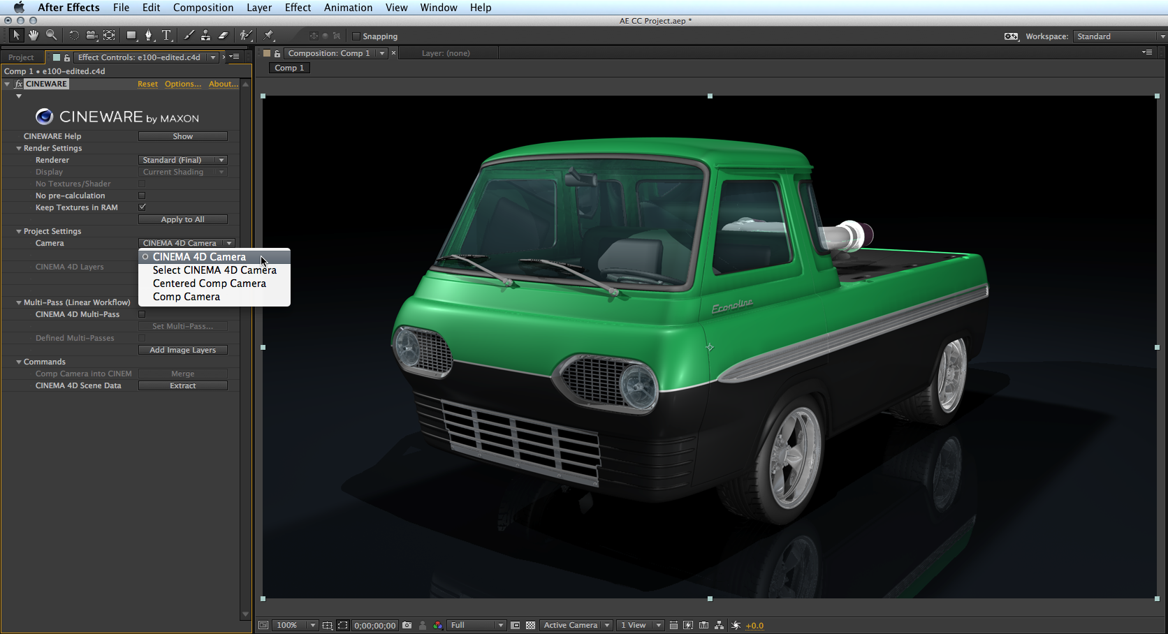Collapse the Multi-Pass (Linear Workflow) section

(x=19, y=302)
